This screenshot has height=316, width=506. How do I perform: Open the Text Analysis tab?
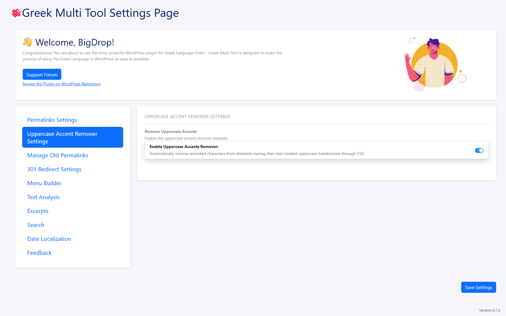pos(43,197)
